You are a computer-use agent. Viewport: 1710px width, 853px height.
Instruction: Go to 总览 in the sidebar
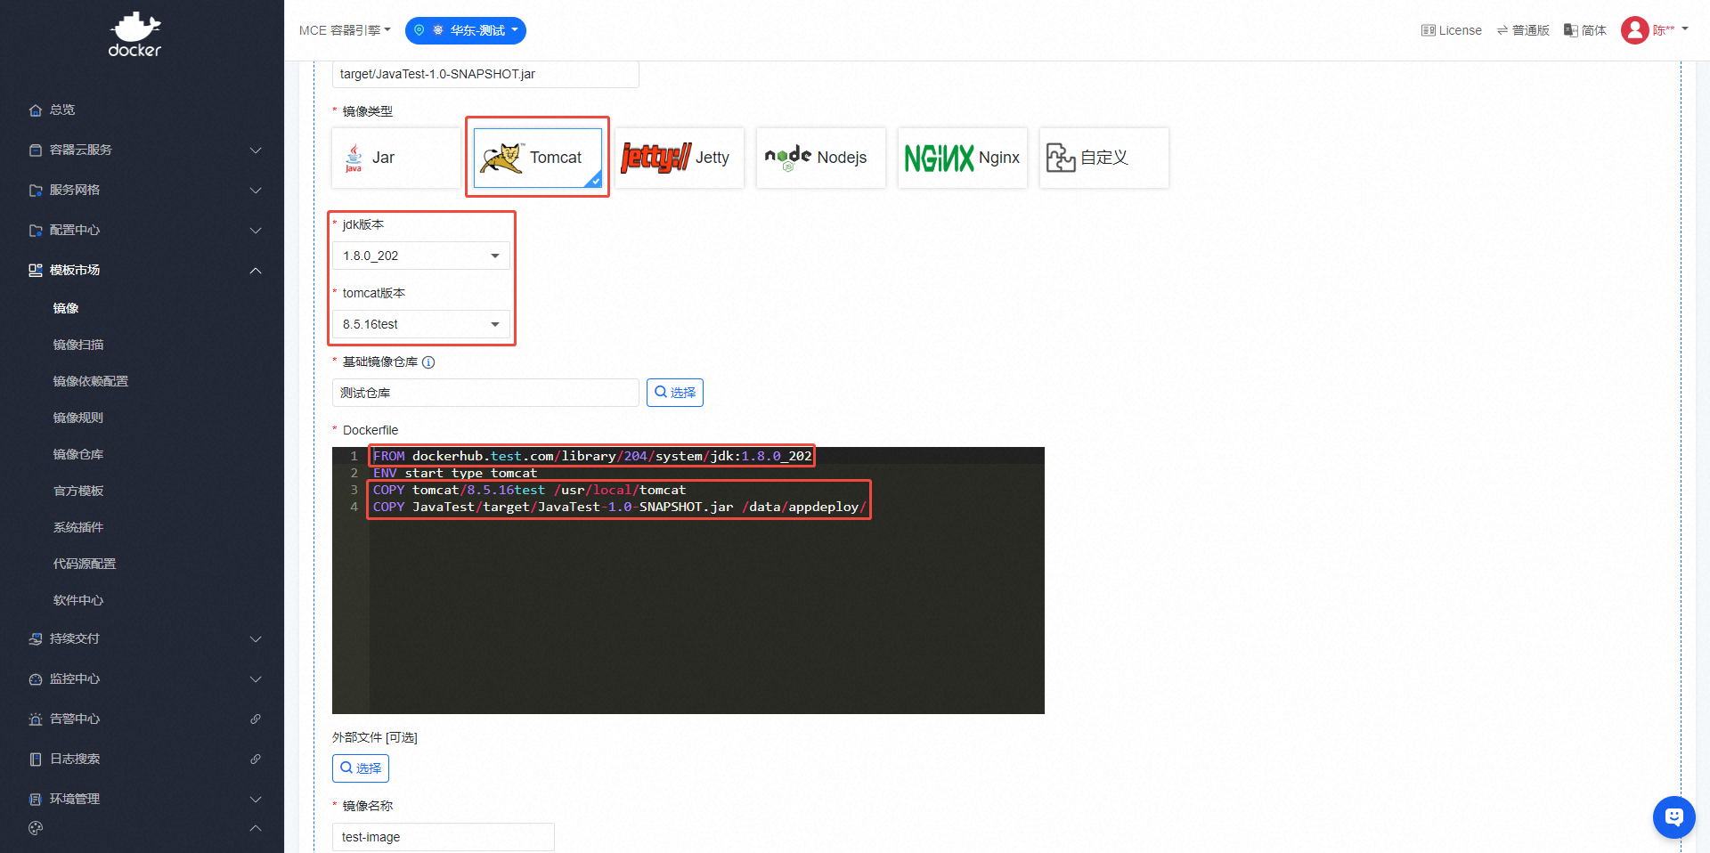coord(62,110)
